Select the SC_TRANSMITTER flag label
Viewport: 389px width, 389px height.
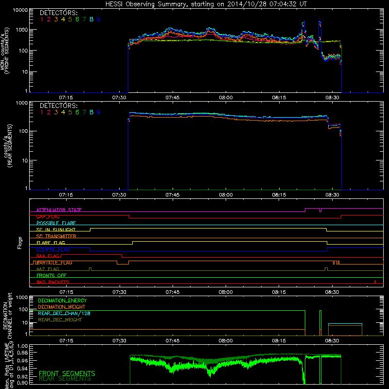click(x=56, y=236)
